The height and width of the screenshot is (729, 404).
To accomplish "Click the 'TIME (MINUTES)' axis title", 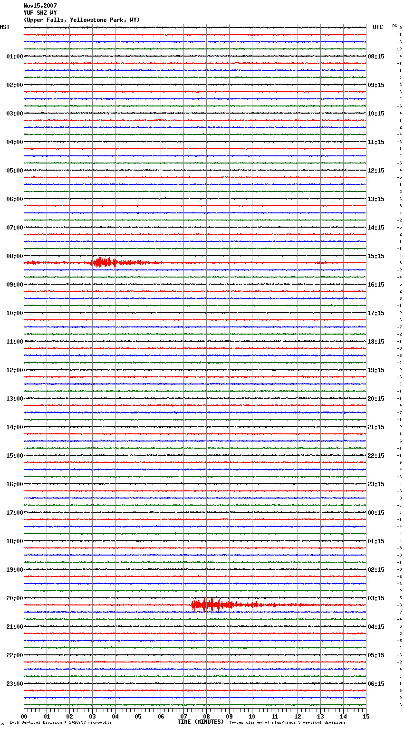I will pos(201,722).
